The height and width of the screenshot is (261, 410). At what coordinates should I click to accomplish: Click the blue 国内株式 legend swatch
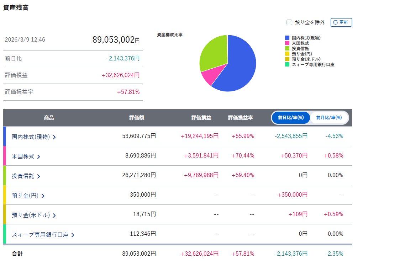[287, 38]
